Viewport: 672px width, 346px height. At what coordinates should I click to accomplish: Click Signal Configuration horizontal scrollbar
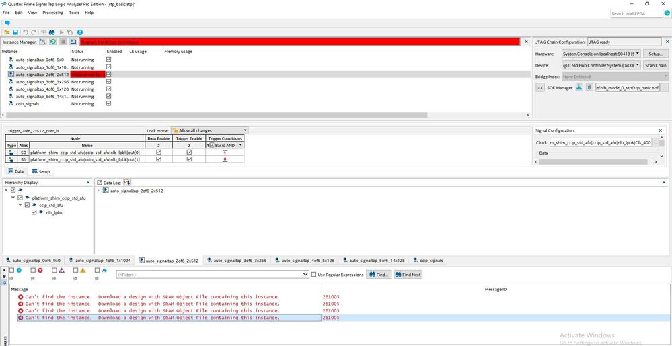click(x=593, y=162)
